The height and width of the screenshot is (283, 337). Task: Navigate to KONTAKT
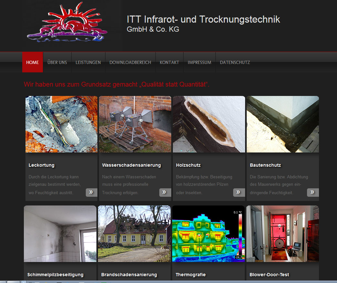coord(169,62)
